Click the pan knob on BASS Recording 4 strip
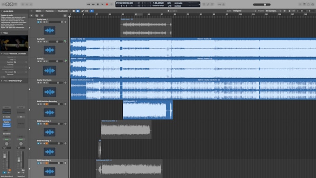The height and width of the screenshot is (178, 316). point(7,144)
